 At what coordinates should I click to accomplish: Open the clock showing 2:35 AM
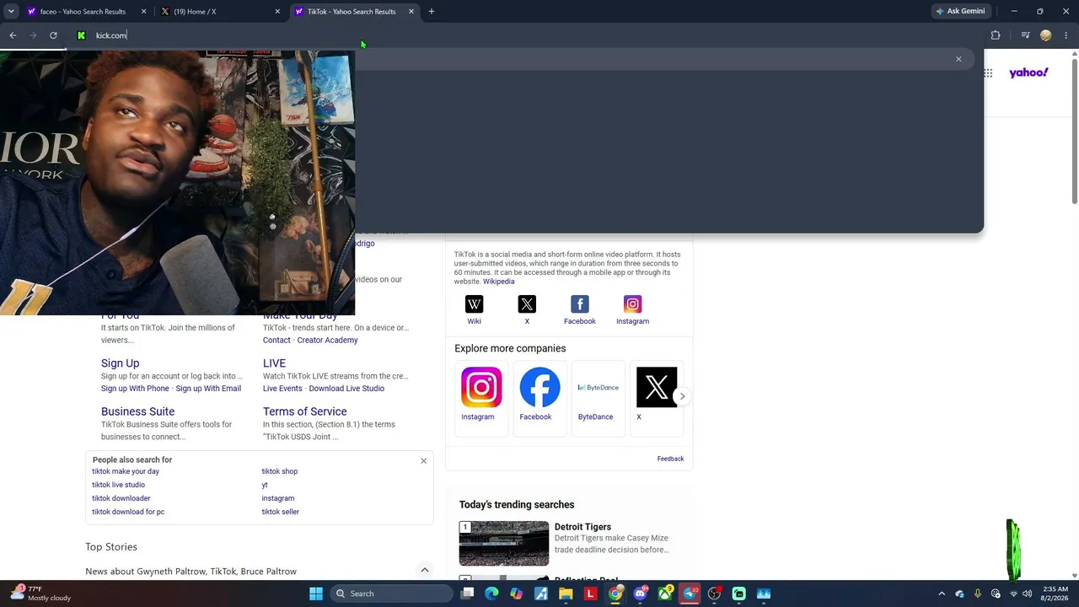tap(1055, 594)
